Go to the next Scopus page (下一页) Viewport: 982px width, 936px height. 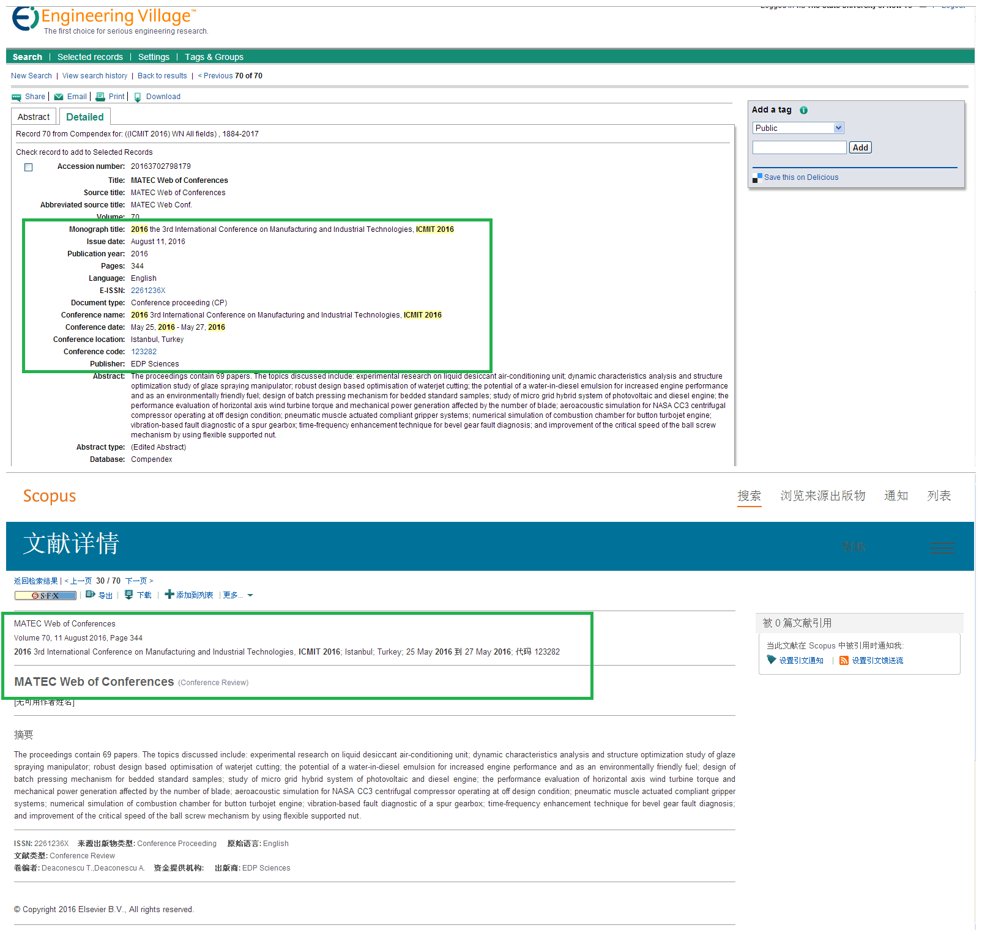pos(139,581)
